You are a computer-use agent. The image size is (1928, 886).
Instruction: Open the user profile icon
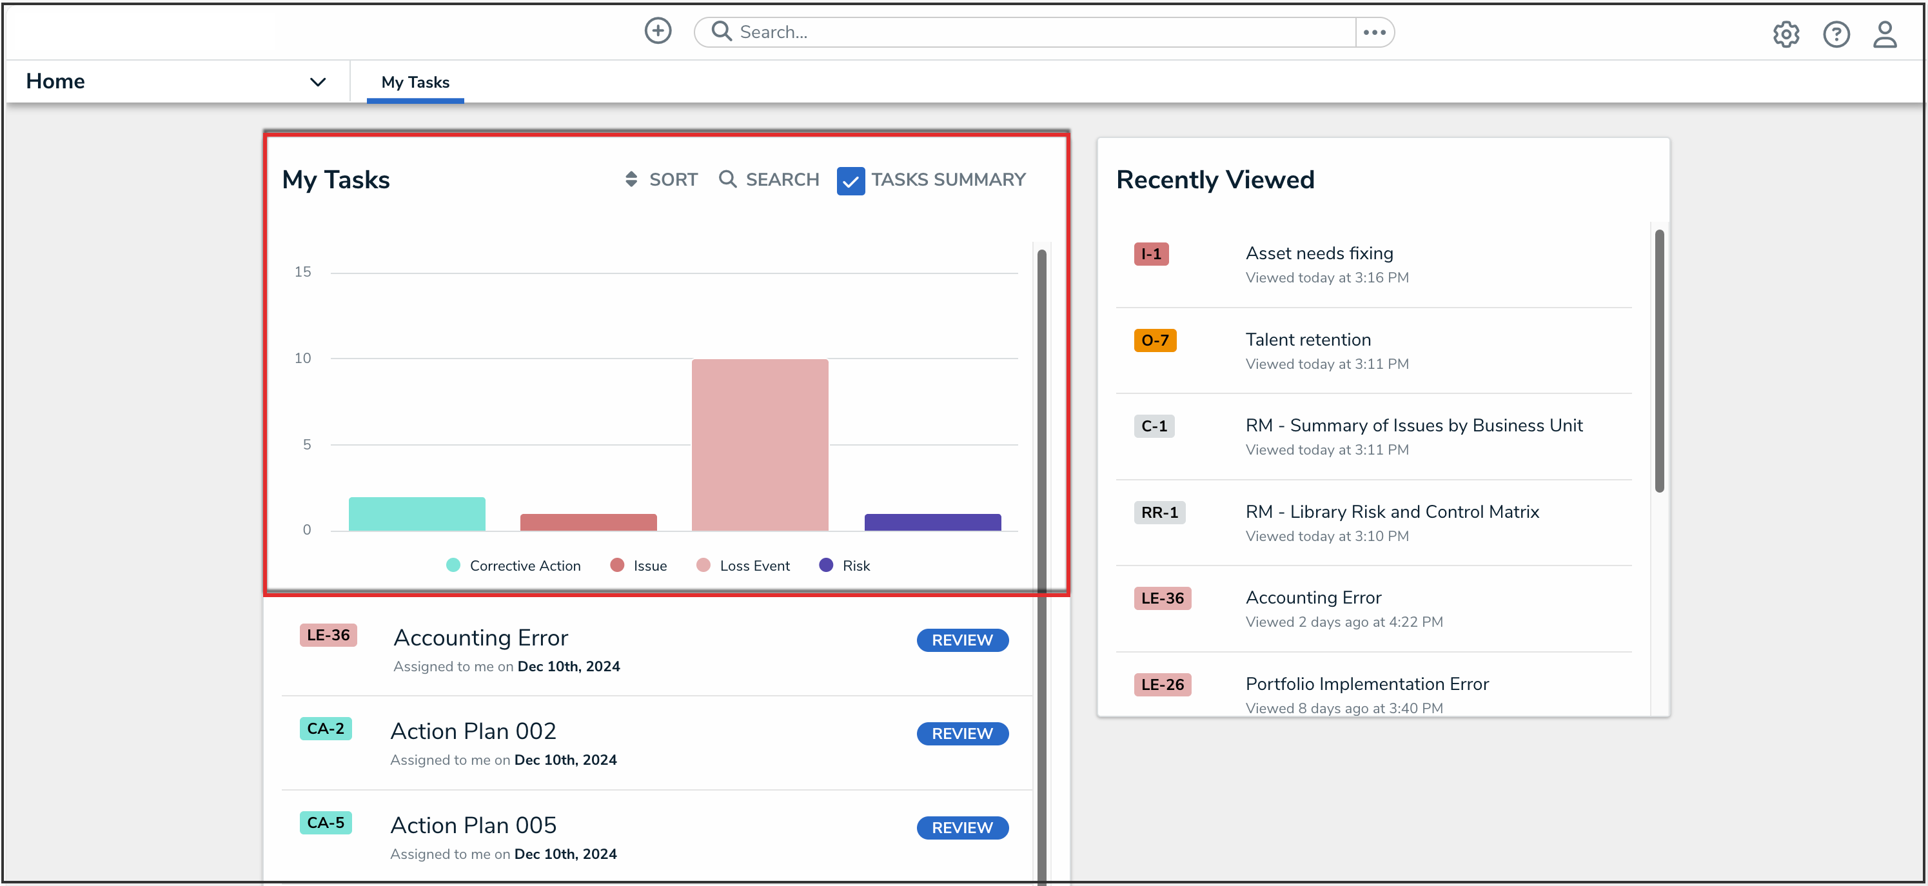pos(1884,34)
